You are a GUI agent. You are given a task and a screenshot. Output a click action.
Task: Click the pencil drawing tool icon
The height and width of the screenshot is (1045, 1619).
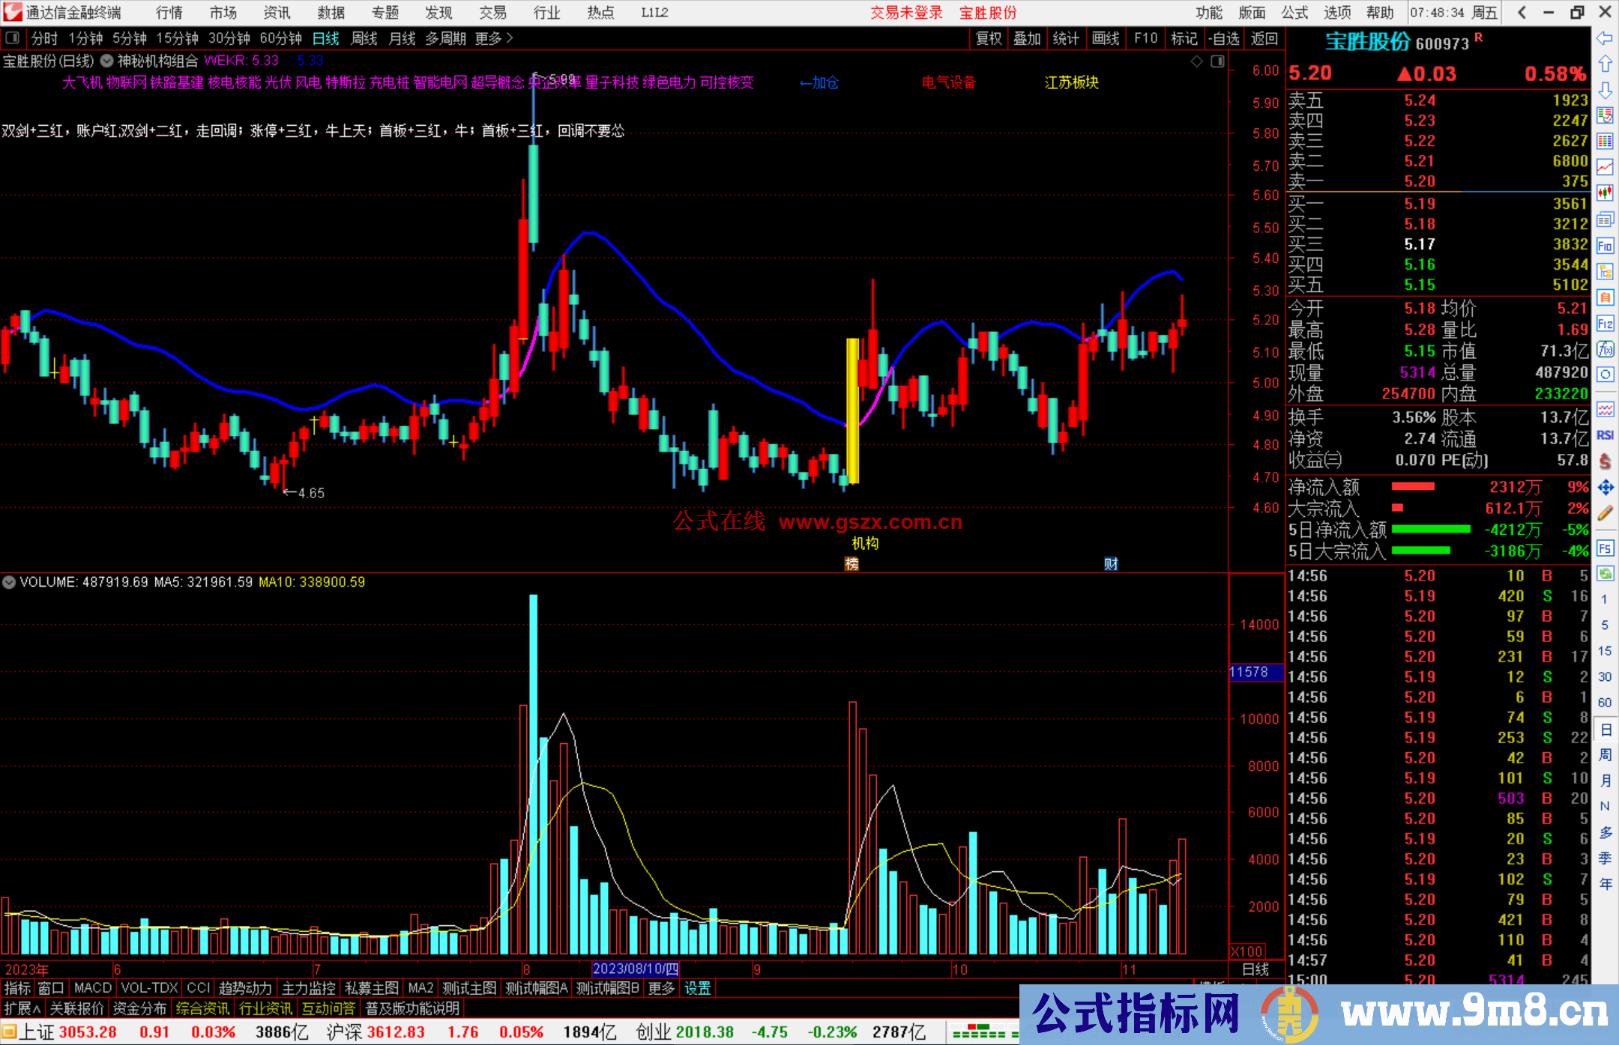pos(1605,513)
